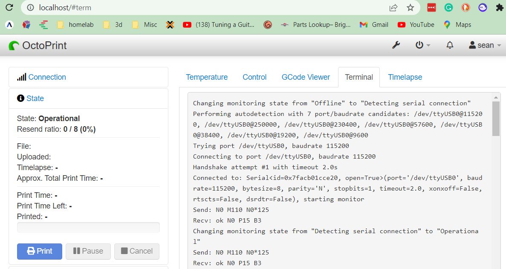Open the Maps bookmark
This screenshot has height=269, width=506.
[457, 25]
